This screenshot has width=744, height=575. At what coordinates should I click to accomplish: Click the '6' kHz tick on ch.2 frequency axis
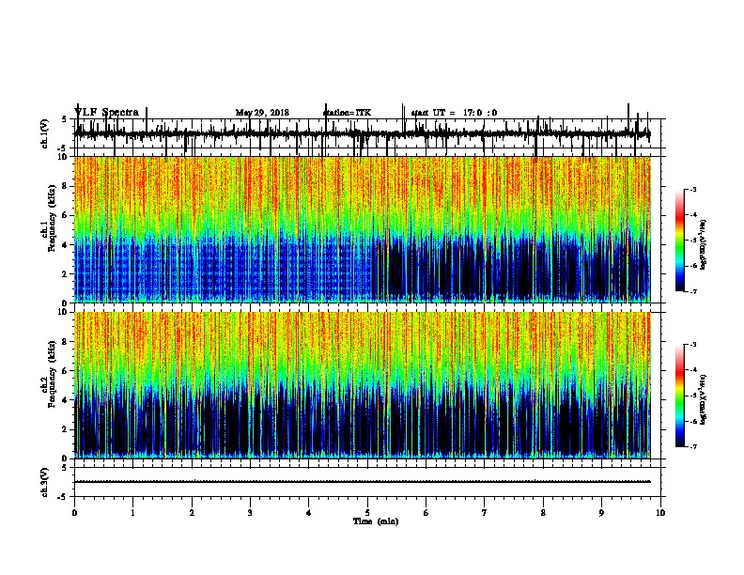point(66,371)
